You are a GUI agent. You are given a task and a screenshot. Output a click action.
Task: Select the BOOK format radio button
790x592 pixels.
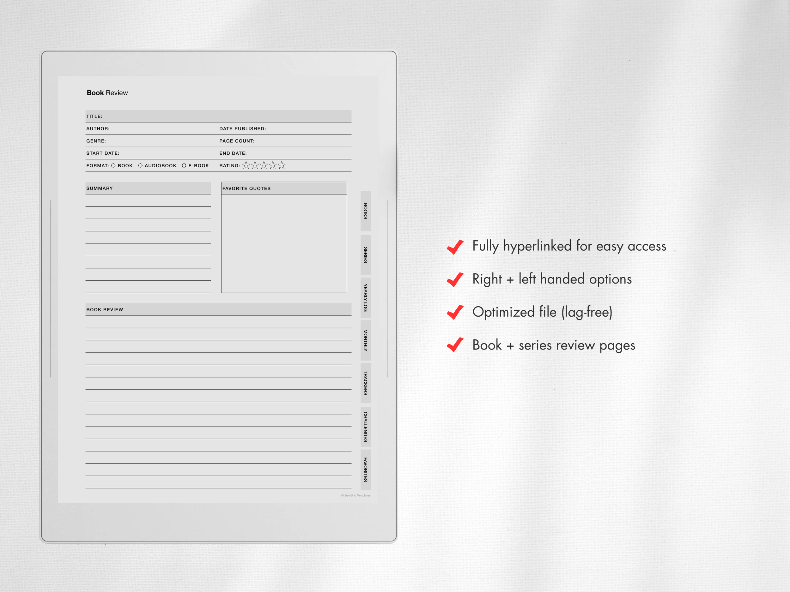(113, 165)
